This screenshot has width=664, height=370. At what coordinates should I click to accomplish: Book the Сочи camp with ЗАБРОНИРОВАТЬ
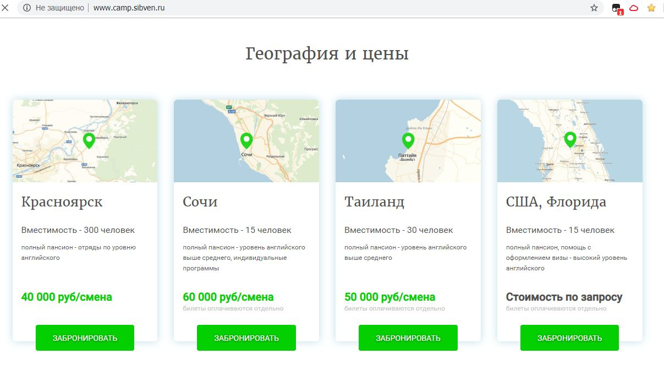pos(246,338)
